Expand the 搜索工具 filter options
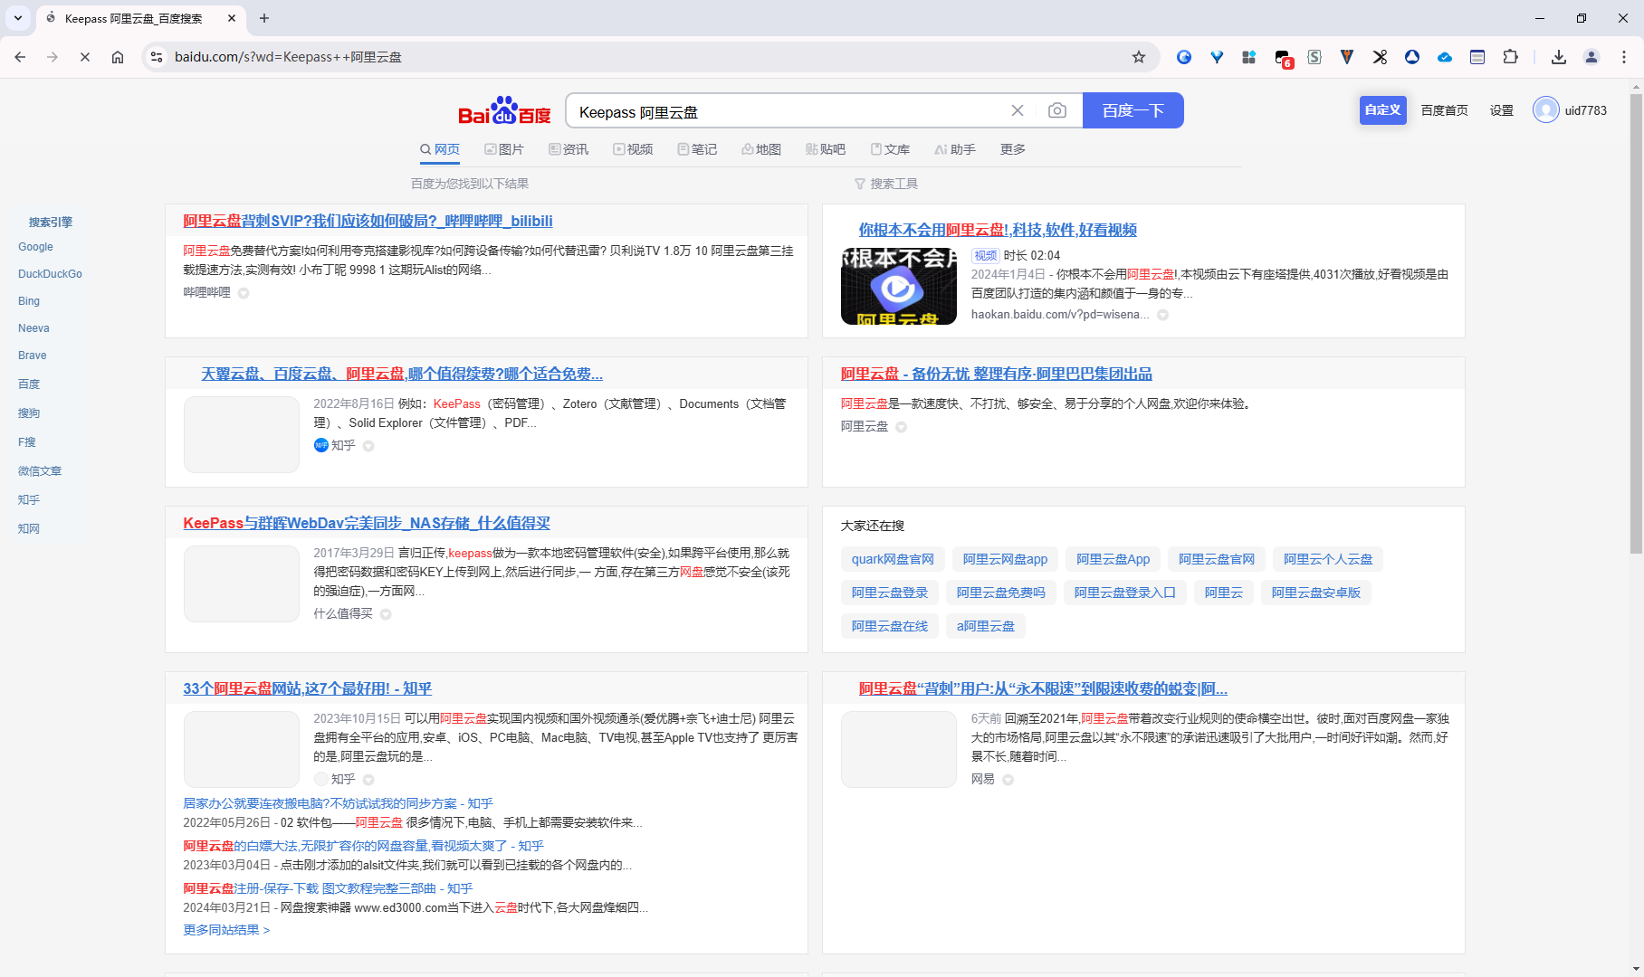Viewport: 1644px width, 977px height. pyautogui.click(x=886, y=184)
